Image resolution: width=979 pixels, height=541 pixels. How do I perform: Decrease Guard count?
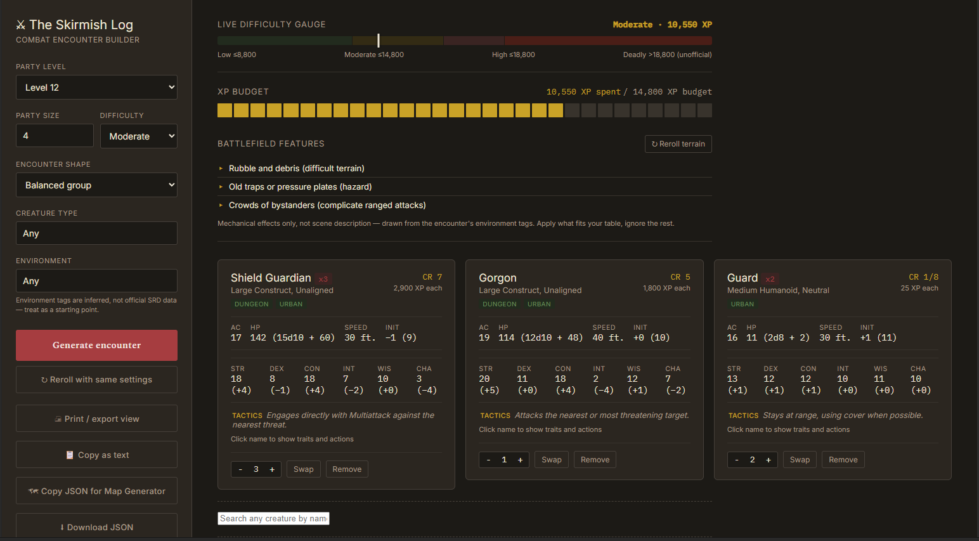click(737, 460)
